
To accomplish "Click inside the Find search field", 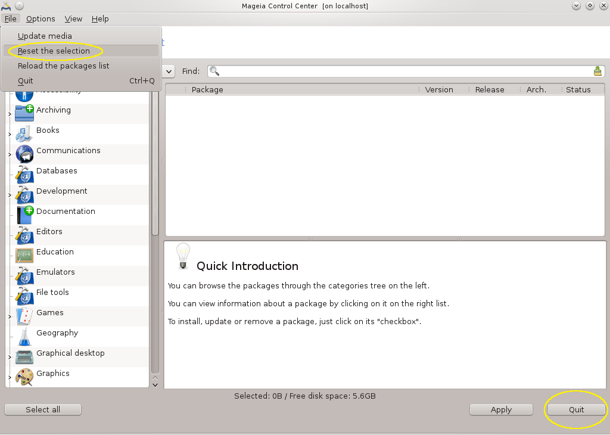I will click(x=406, y=71).
